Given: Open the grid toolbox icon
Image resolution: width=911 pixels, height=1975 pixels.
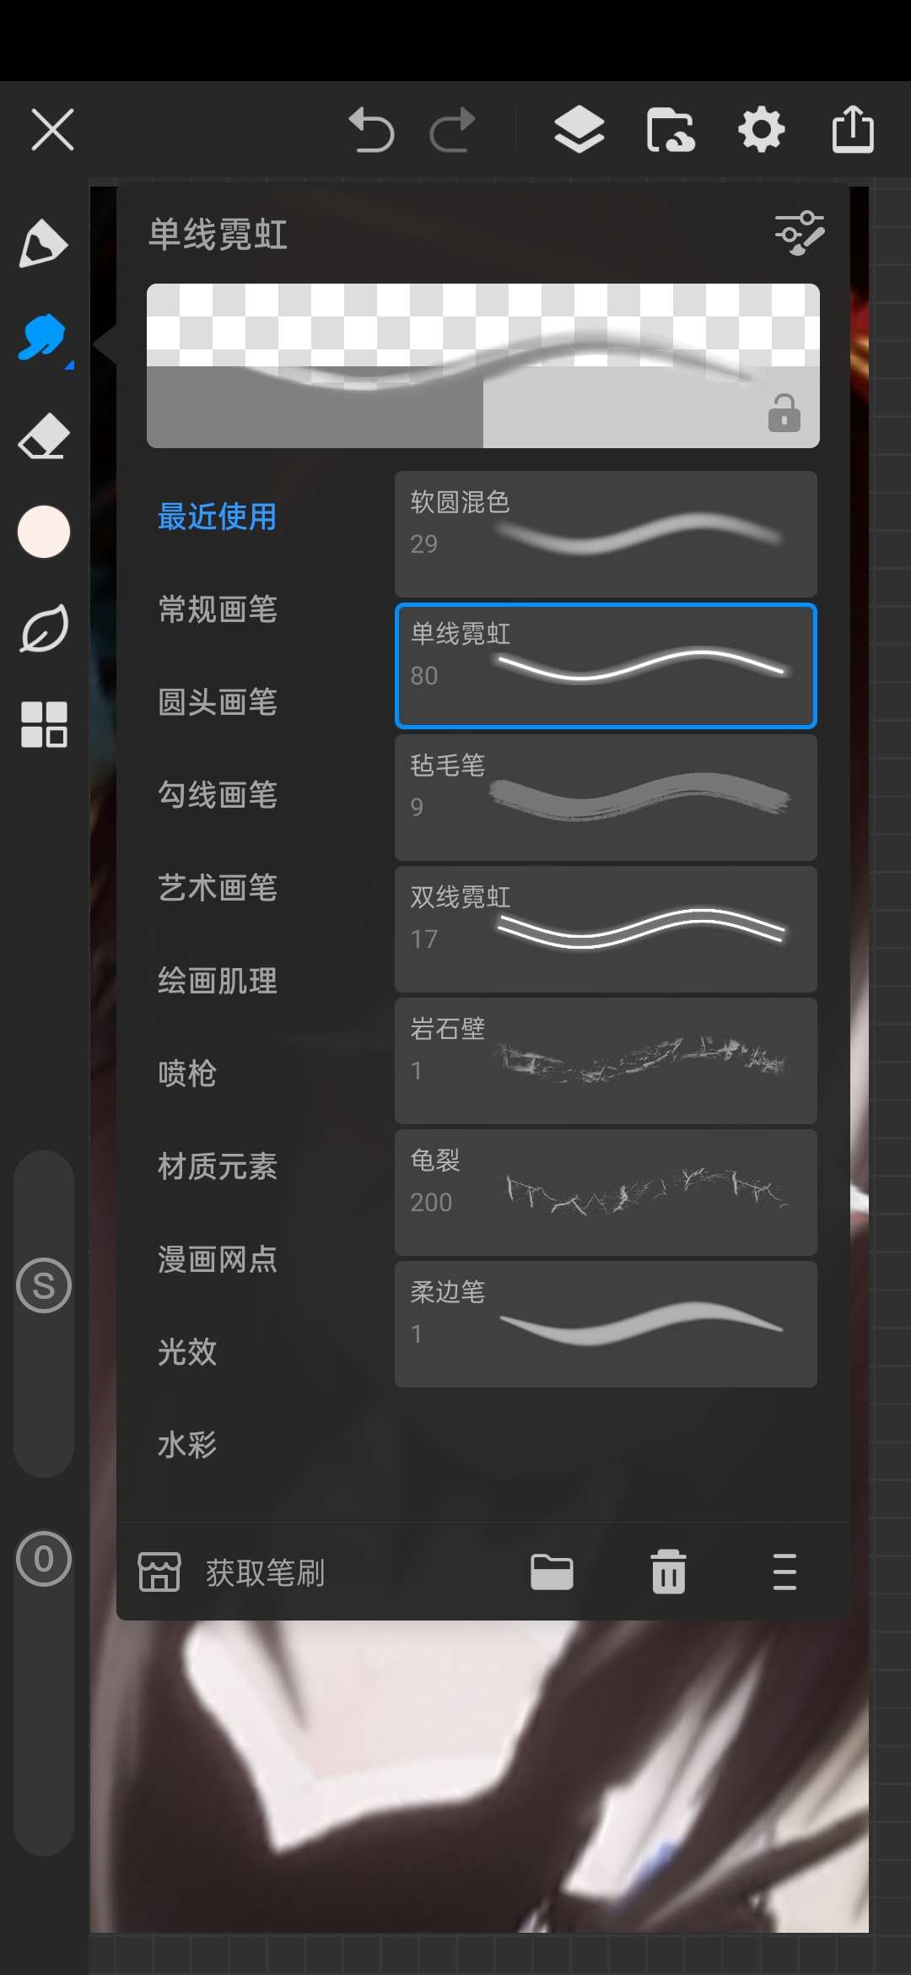Looking at the screenshot, I should coord(43,724).
